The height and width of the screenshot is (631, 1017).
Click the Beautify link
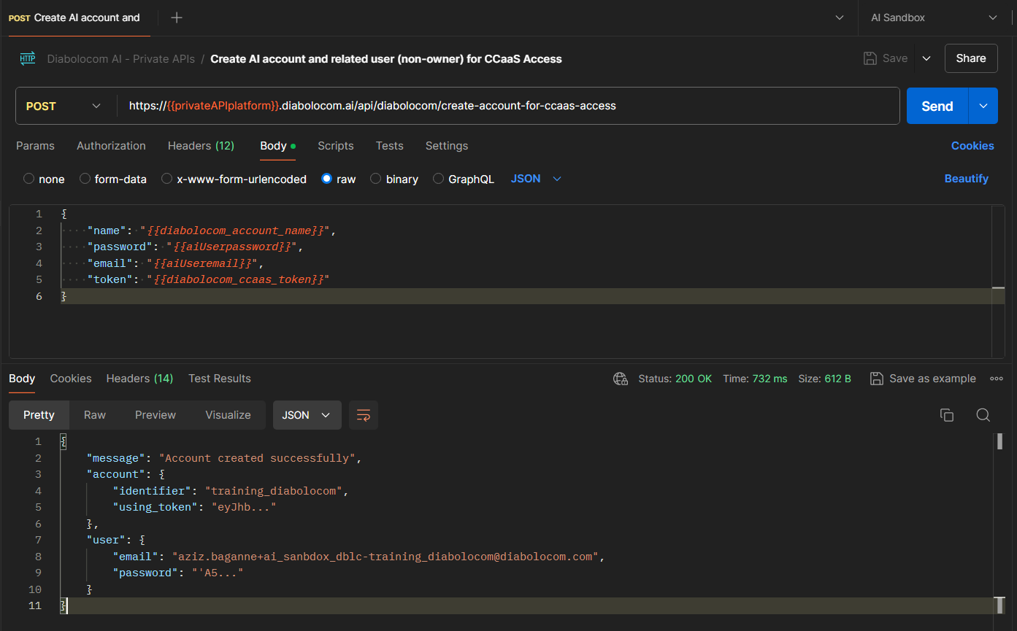pyautogui.click(x=966, y=179)
